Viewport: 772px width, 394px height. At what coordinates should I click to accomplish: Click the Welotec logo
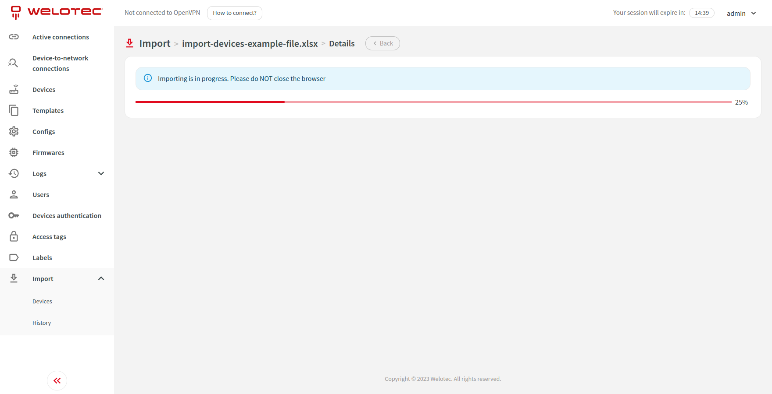pos(57,12)
